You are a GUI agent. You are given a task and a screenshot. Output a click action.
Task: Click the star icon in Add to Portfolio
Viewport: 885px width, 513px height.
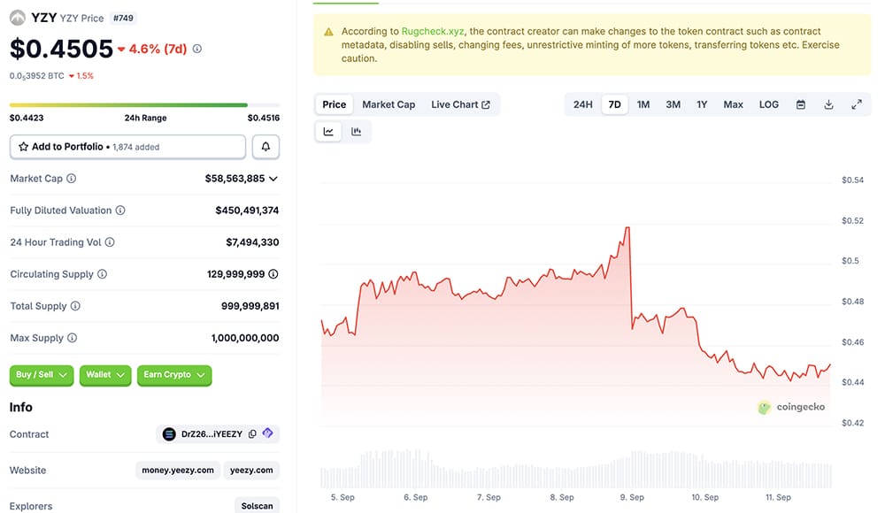[23, 147]
